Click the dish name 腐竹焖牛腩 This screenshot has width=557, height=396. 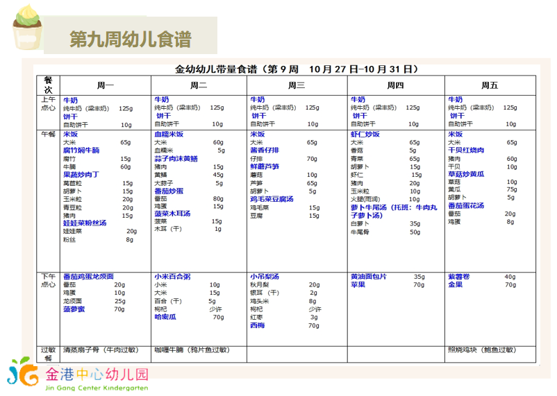coord(81,150)
